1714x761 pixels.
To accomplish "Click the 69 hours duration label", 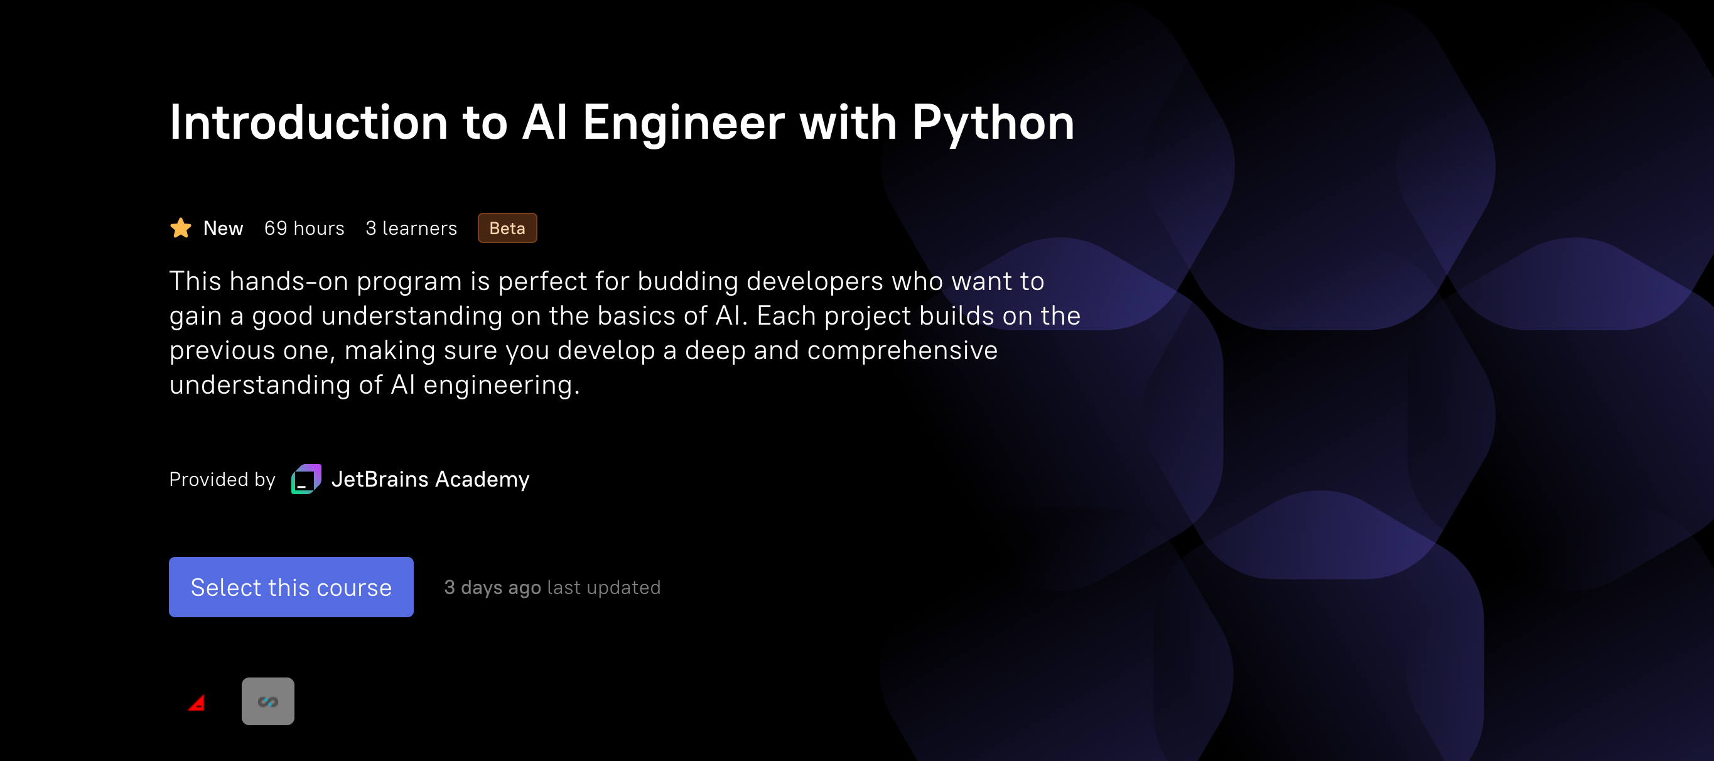I will click(304, 228).
